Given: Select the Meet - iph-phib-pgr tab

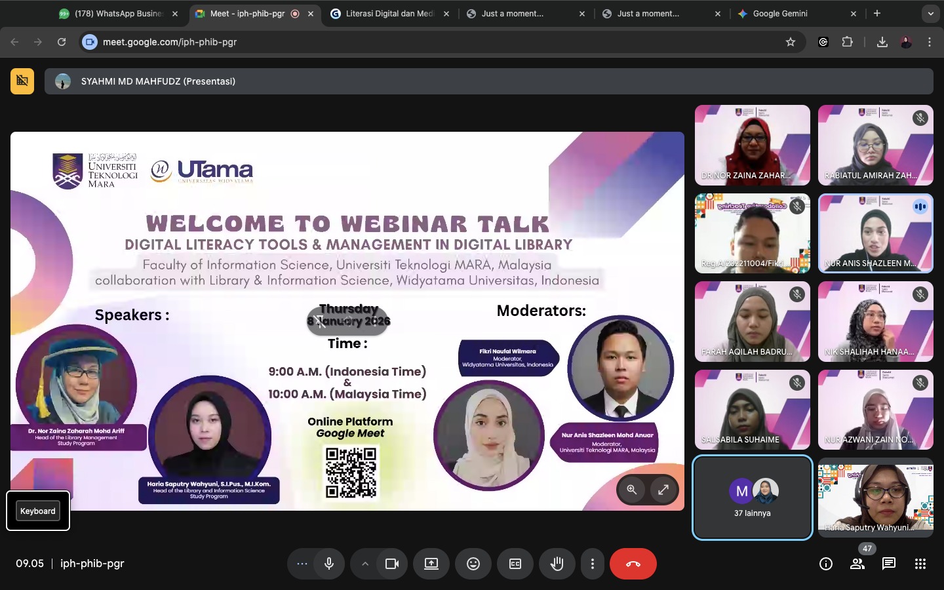Looking at the screenshot, I should [254, 14].
